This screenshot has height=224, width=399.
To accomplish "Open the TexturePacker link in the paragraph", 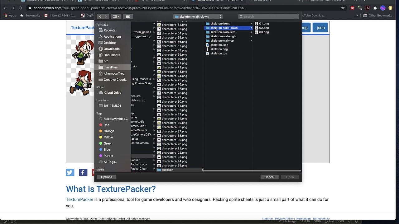I will (x=79, y=199).
